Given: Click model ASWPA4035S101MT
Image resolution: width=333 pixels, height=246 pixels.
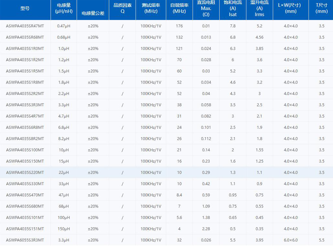Looking at the screenshot, I should coord(25,218).
